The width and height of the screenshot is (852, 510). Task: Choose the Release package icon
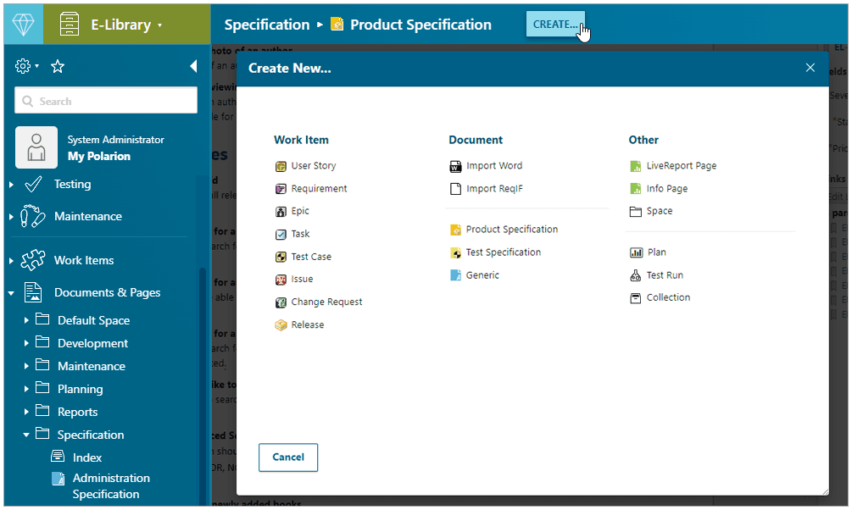281,325
